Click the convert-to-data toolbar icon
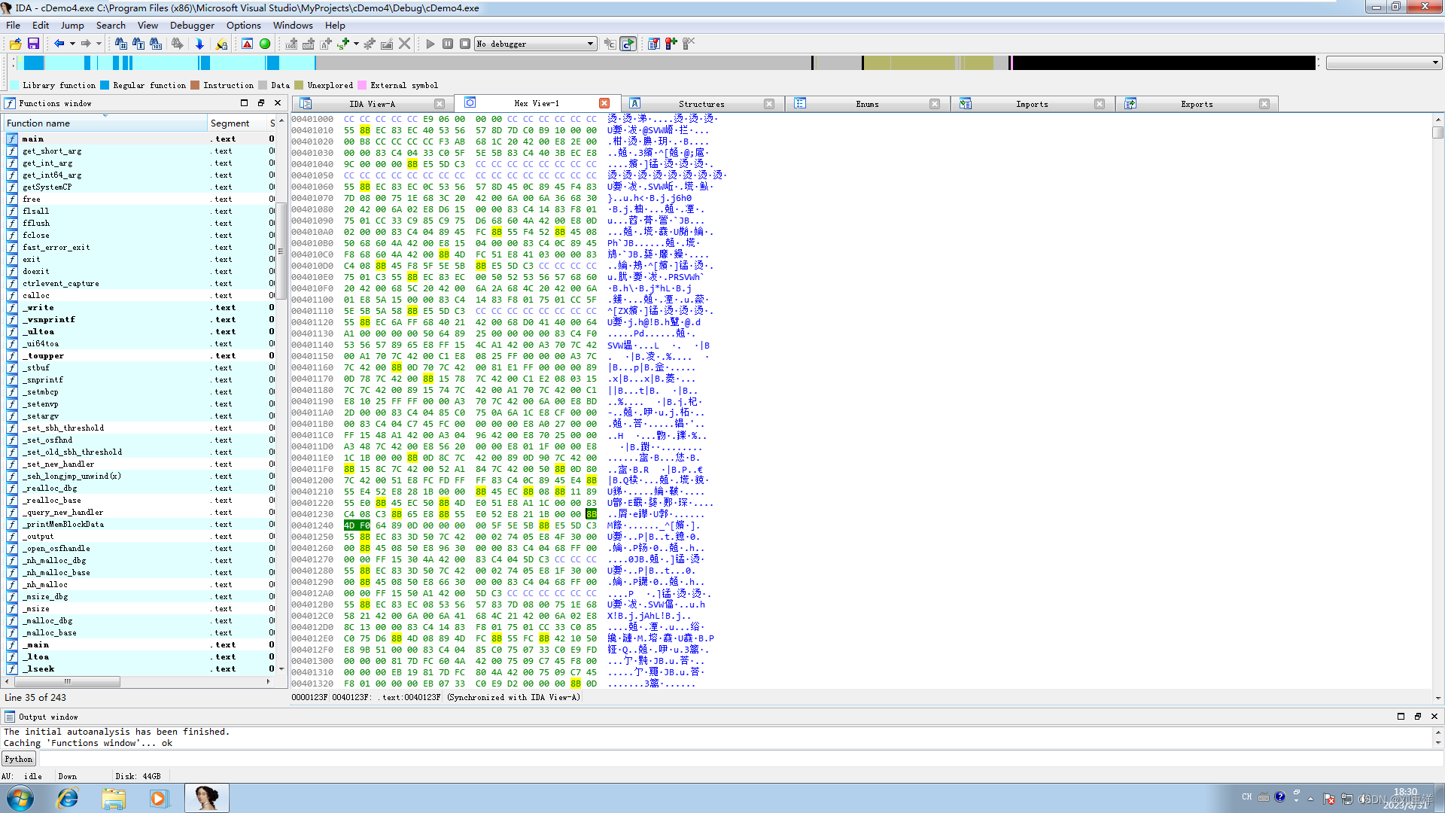Screen dimensions: 1445x813 tap(309, 44)
